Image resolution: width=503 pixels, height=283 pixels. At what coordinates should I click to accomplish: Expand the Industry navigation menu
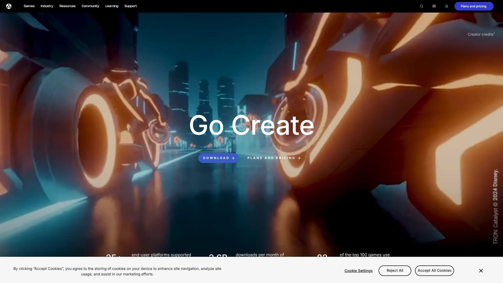pyautogui.click(x=47, y=6)
